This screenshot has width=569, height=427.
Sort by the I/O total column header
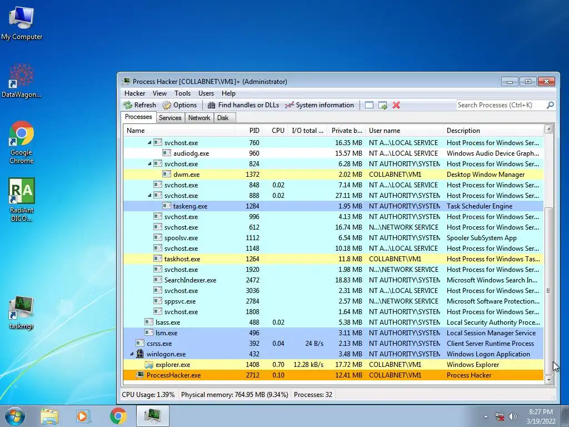click(x=307, y=131)
